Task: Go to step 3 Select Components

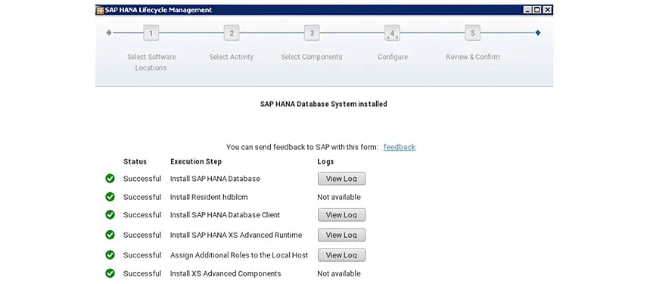Action: [312, 33]
